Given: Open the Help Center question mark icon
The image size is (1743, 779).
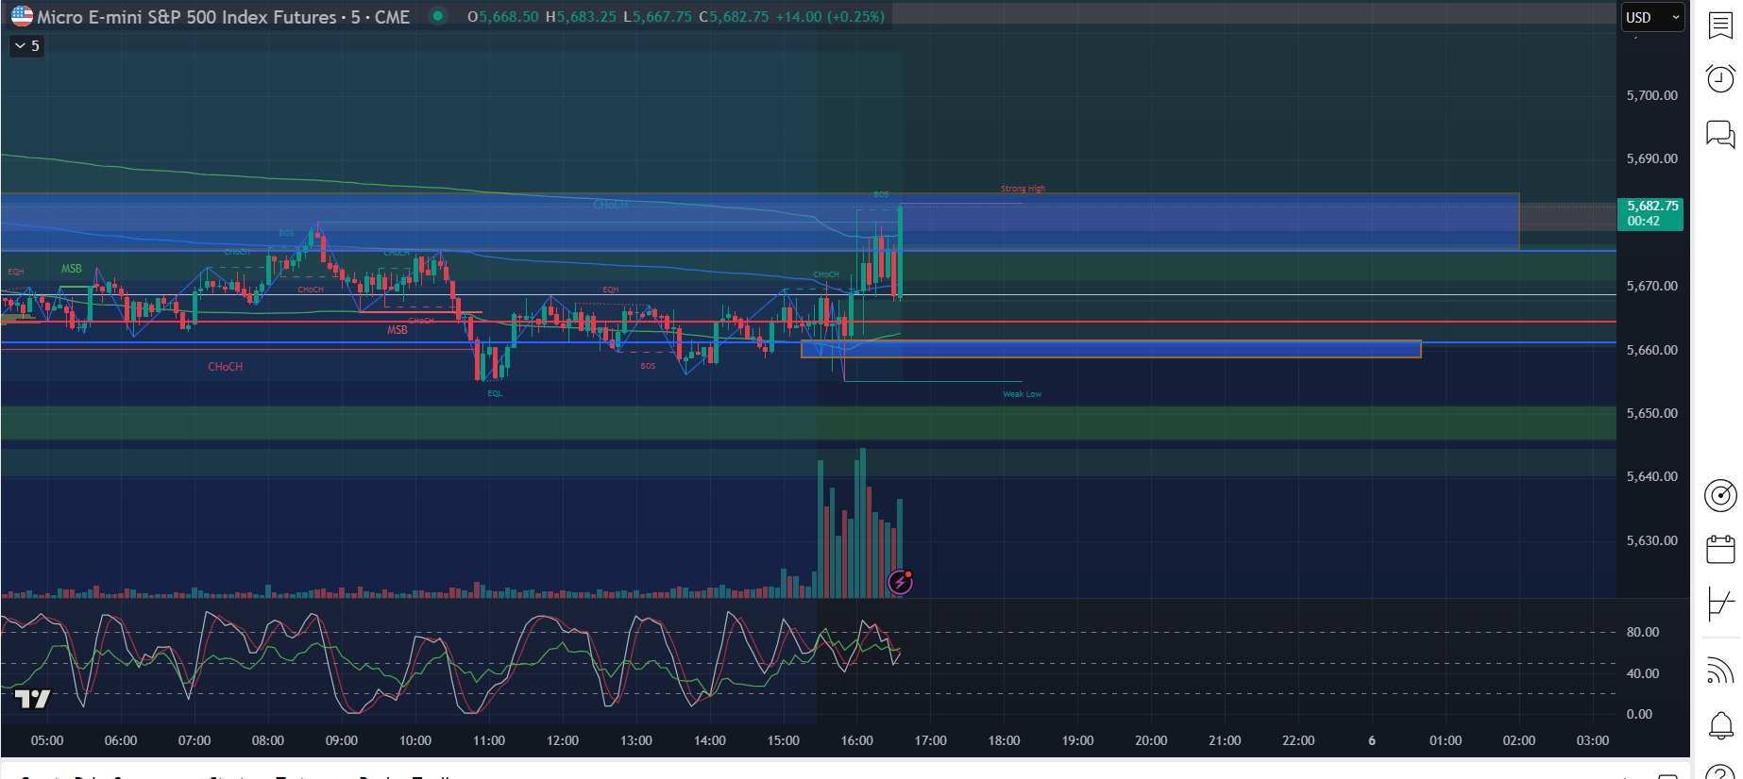Looking at the screenshot, I should point(1720,772).
